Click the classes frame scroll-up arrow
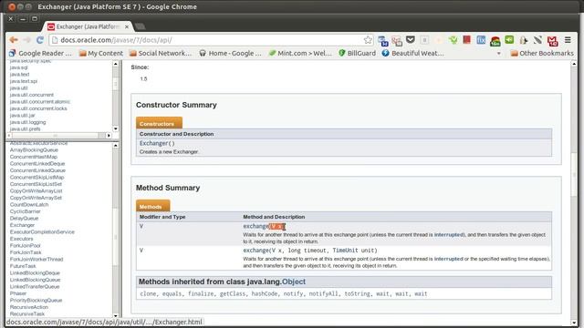This screenshot has width=584, height=328. point(116,145)
